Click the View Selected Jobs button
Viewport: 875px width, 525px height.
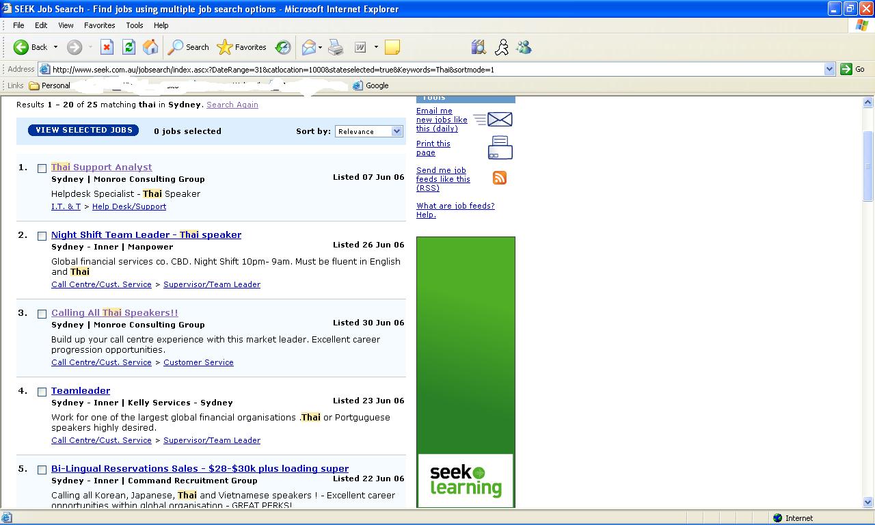coord(83,130)
